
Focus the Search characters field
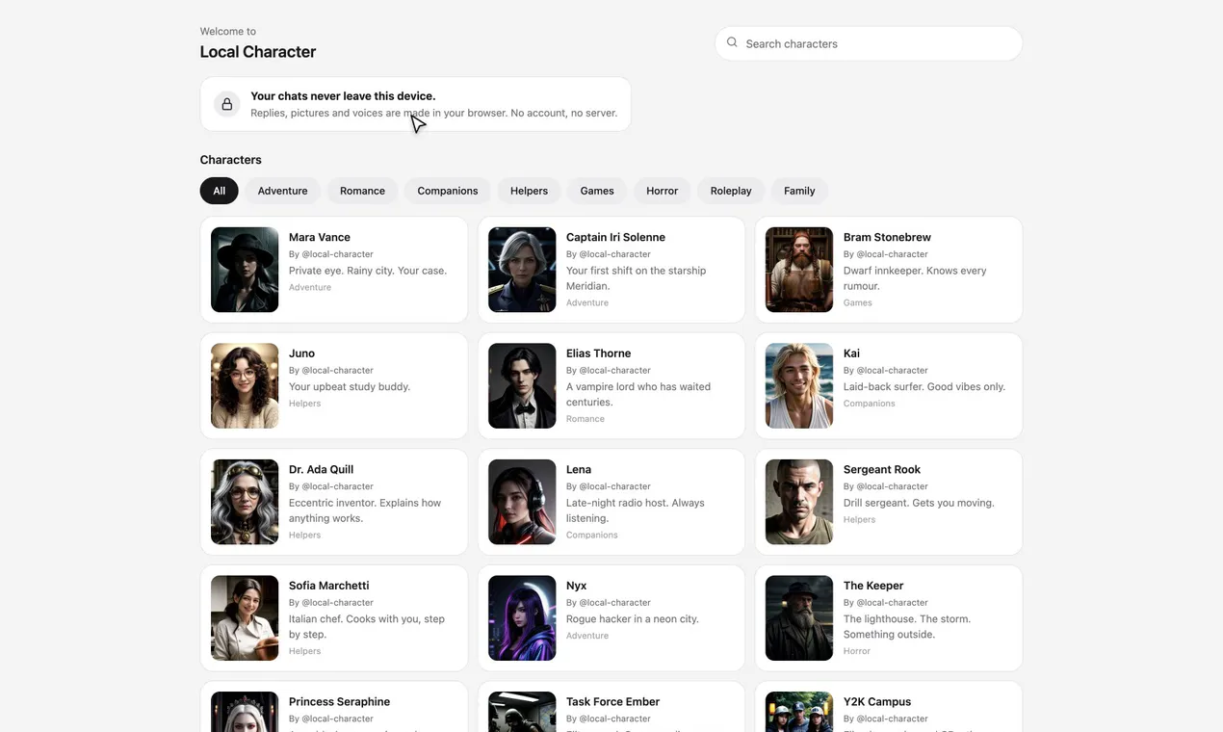pyautogui.click(x=869, y=43)
